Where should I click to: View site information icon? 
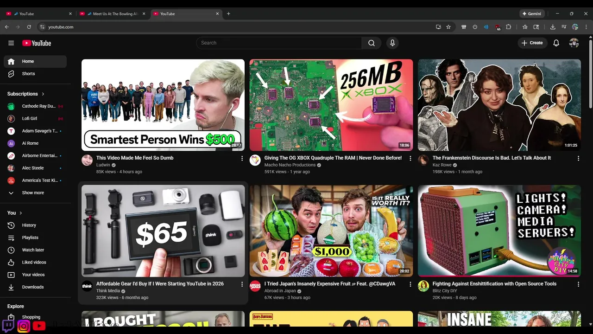(42, 27)
